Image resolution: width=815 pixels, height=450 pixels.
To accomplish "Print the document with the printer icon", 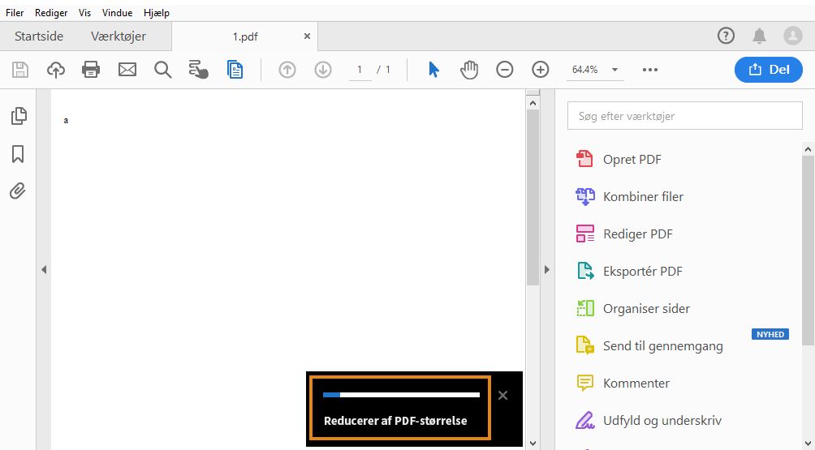I will 91,70.
